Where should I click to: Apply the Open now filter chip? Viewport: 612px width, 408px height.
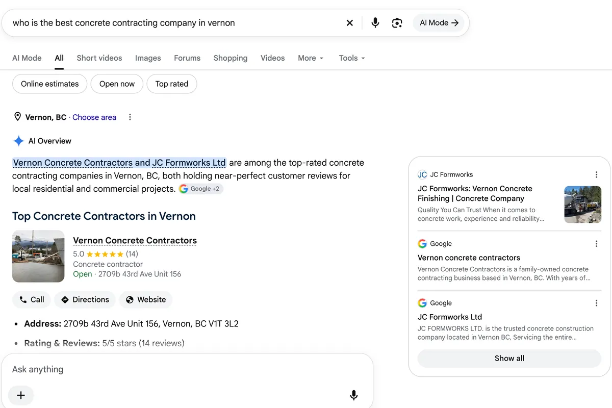click(117, 84)
